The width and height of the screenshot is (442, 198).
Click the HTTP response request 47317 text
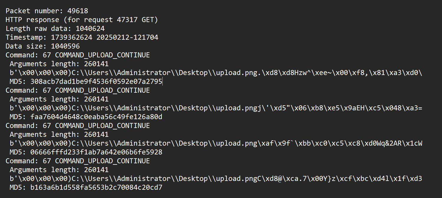[x=82, y=20]
